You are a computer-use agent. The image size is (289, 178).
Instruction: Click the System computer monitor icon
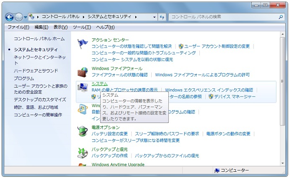tap(83, 88)
